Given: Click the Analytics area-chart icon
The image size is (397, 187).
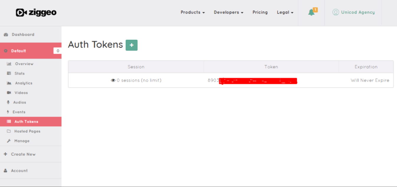Looking at the screenshot, I should [9, 83].
